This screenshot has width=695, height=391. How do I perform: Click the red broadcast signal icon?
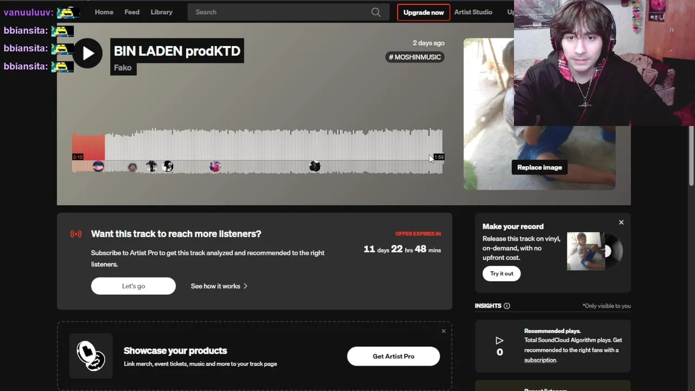coord(76,234)
